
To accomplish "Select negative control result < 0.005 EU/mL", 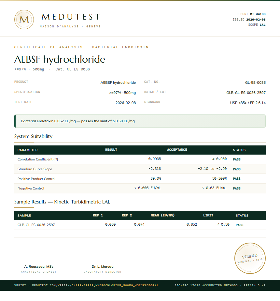I will 147,188.
